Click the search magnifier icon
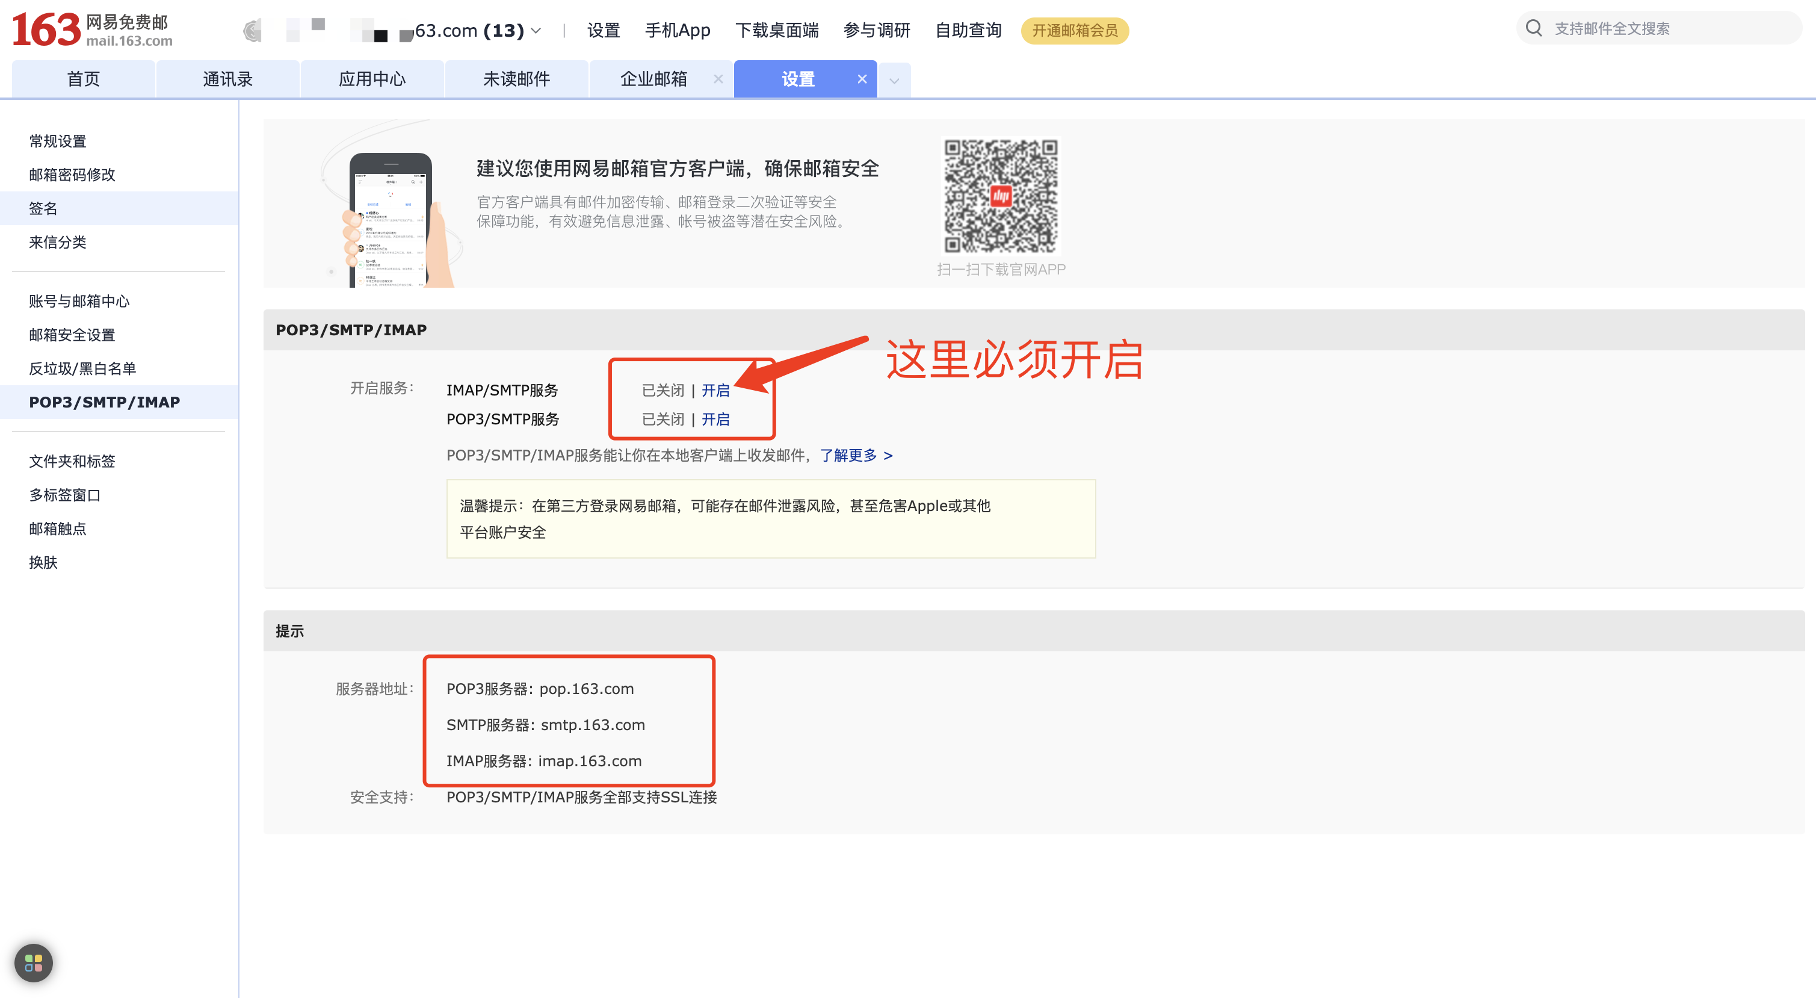1816x998 pixels. click(1534, 28)
